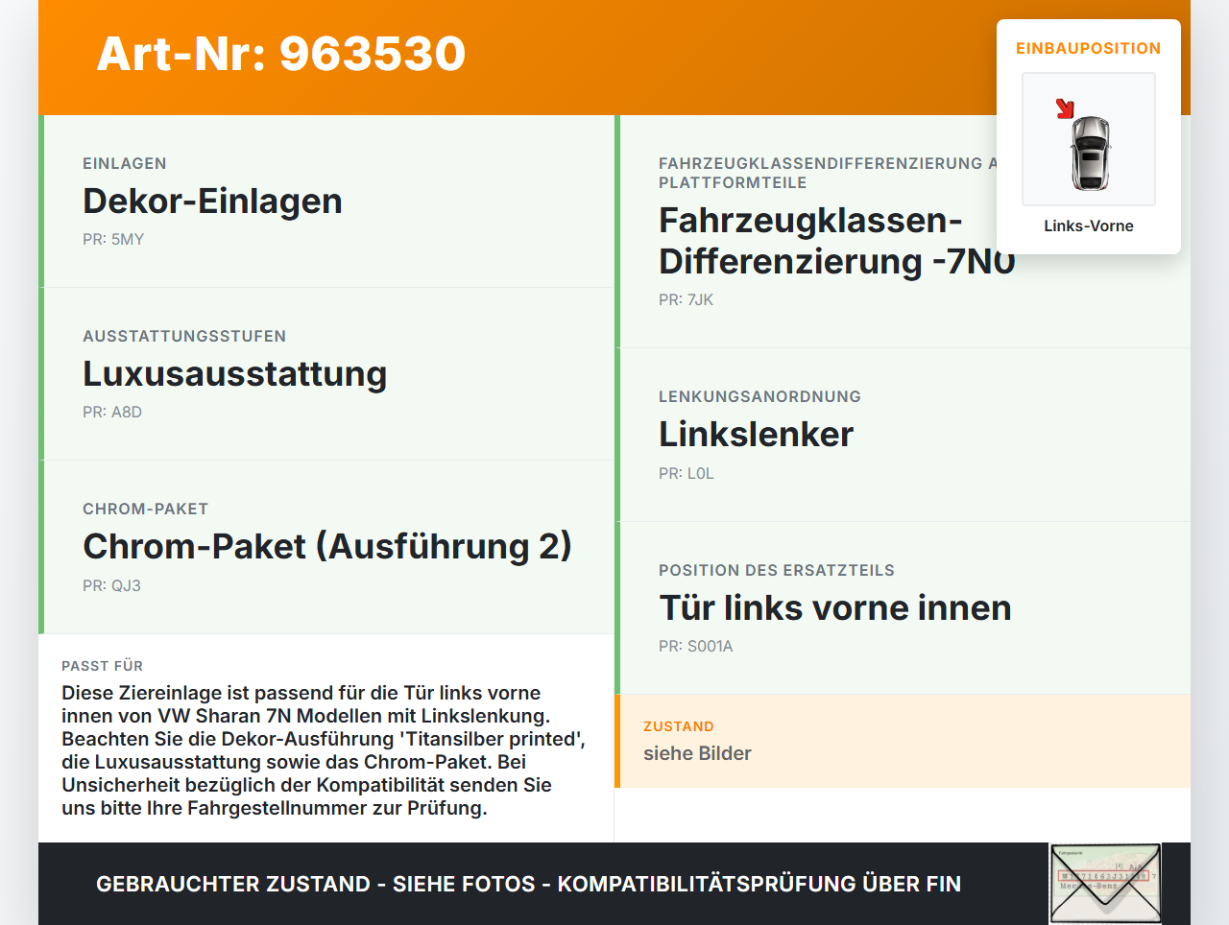Toggle the Luxusausstattung equipment card
This screenshot has width=1229, height=925.
326,373
